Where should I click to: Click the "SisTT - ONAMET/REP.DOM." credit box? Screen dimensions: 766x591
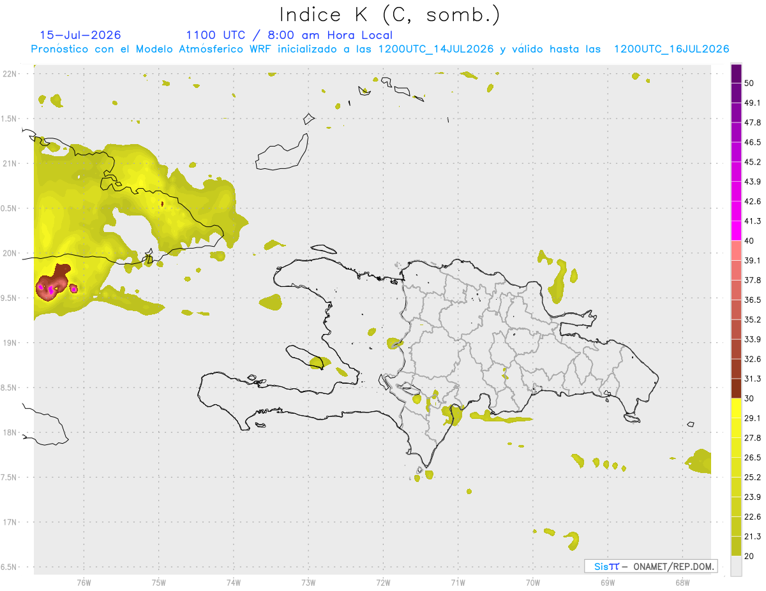650,566
